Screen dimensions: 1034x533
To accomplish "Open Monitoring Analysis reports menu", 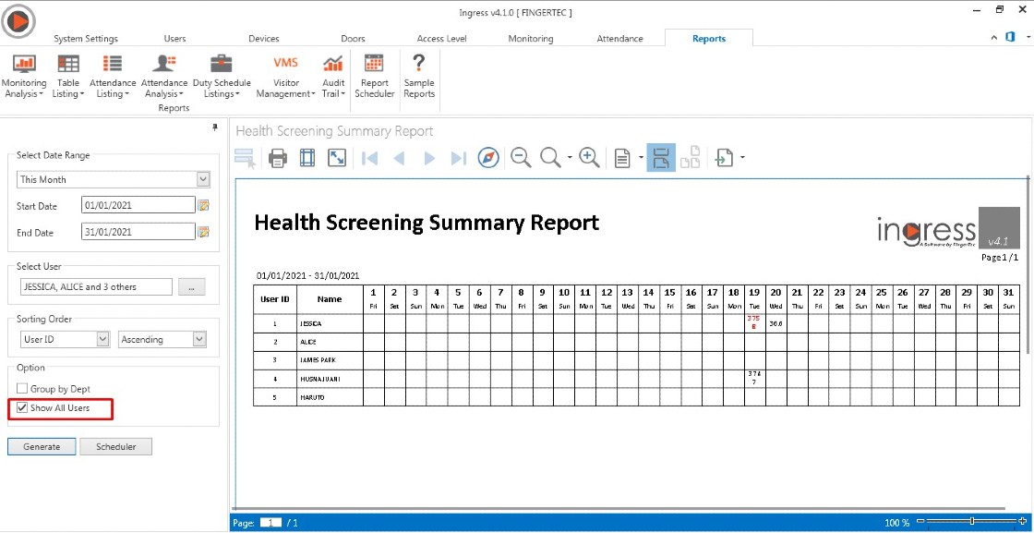I will tap(24, 77).
